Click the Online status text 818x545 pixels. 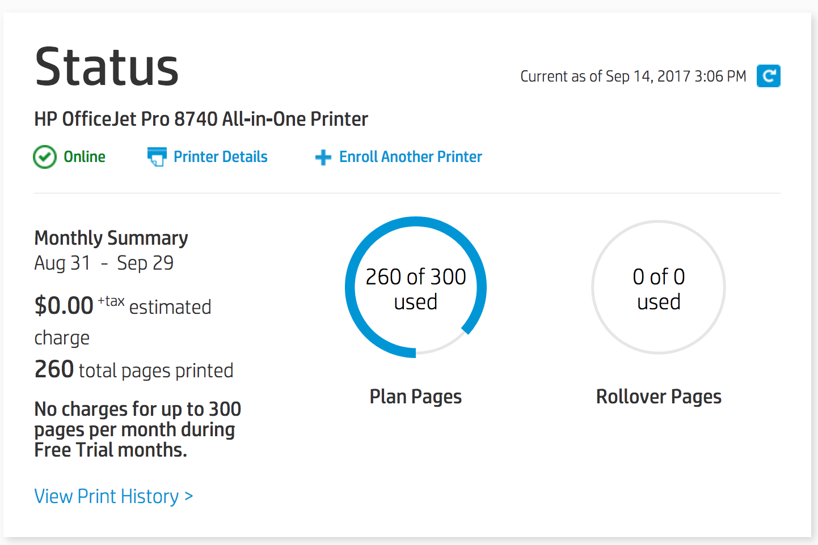pyautogui.click(x=85, y=157)
